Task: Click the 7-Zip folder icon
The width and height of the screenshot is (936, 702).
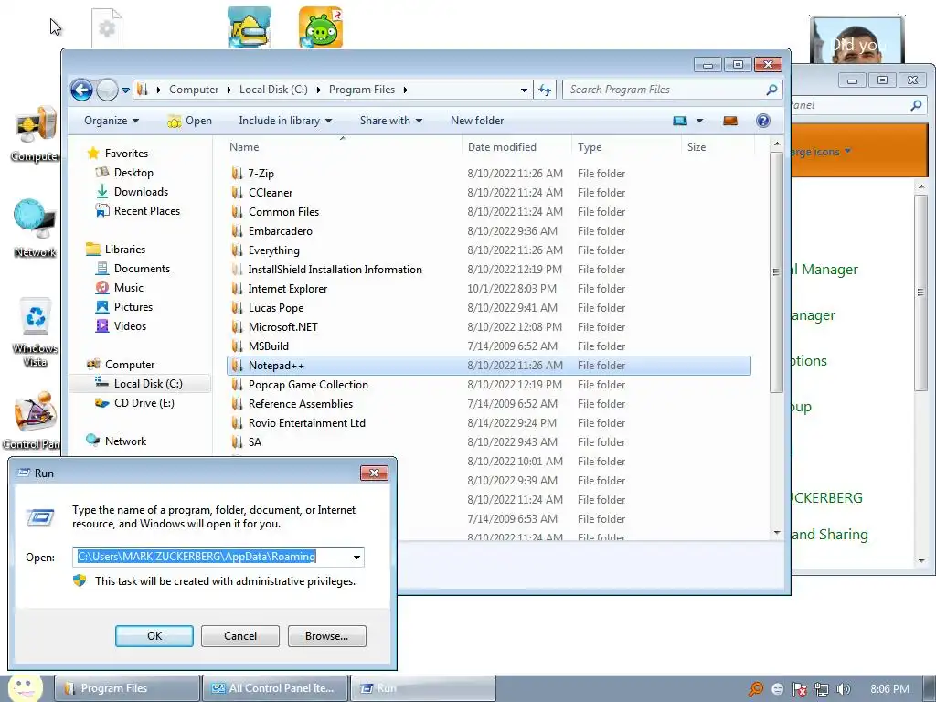Action: [237, 174]
